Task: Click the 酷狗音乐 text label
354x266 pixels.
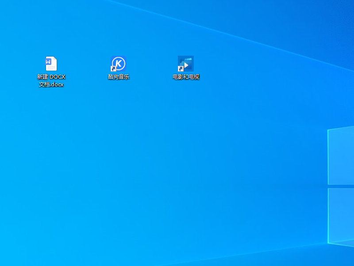Action: point(119,77)
